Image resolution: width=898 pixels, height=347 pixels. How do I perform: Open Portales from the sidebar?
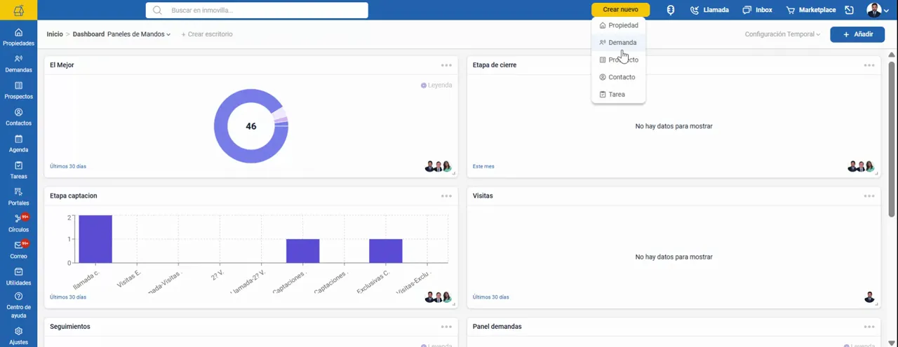(x=18, y=197)
